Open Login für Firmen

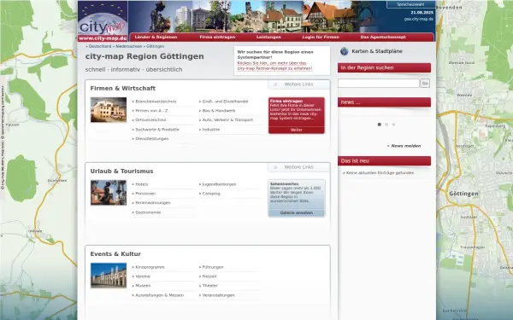coord(321,38)
